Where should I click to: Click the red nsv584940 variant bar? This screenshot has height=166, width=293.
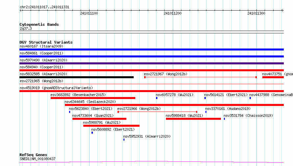[x=151, y=70]
